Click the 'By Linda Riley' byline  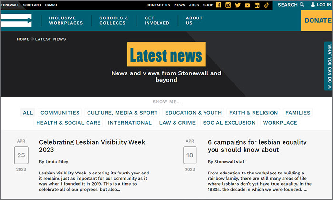point(53,162)
